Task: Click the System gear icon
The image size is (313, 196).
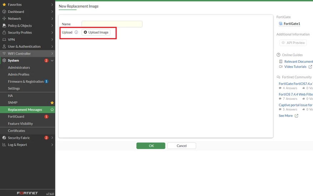Action: click(x=4, y=60)
